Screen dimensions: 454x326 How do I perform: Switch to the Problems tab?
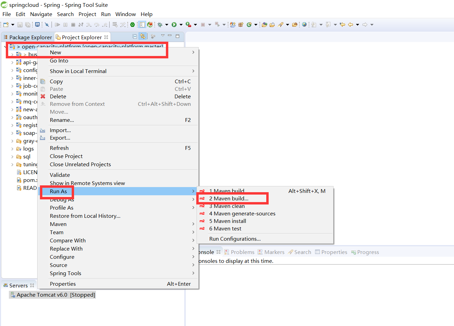pyautogui.click(x=239, y=252)
